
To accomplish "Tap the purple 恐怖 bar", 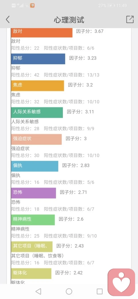I will click(x=34, y=193).
